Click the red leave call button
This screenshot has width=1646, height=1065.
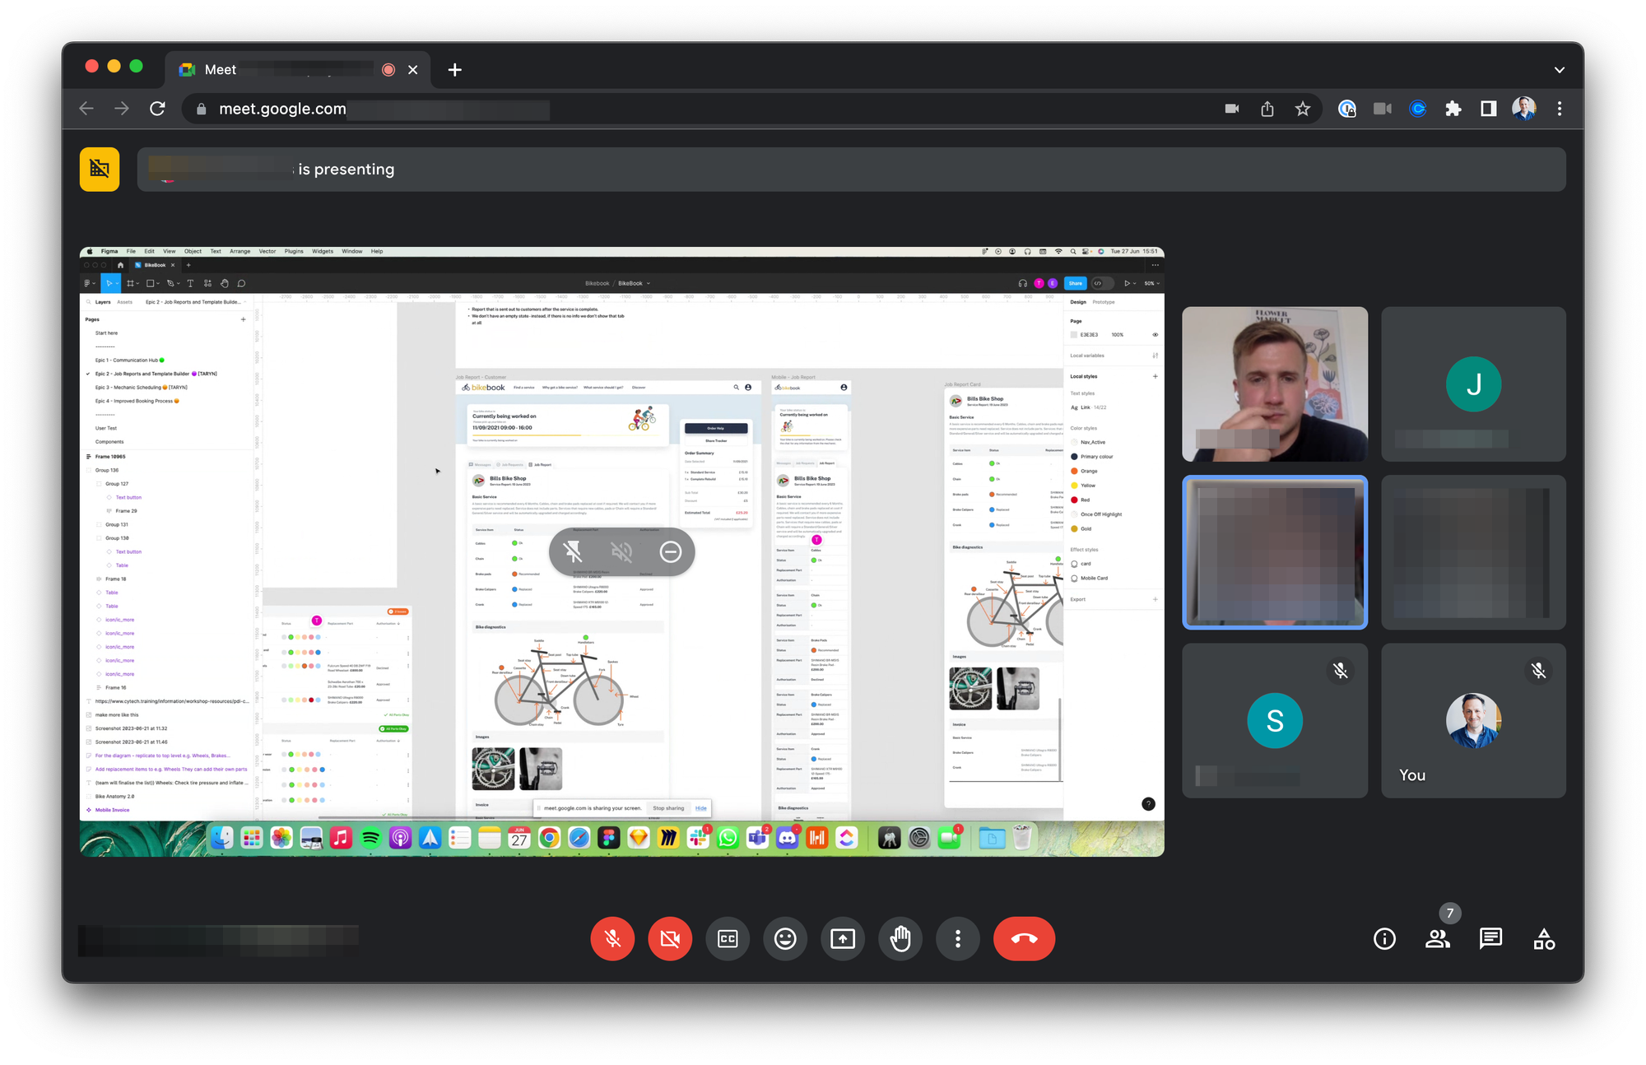[x=1024, y=938]
